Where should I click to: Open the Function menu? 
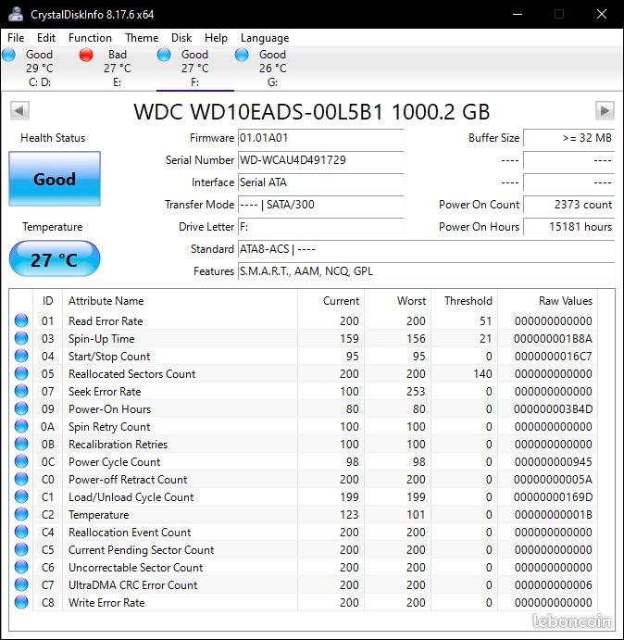pos(90,38)
